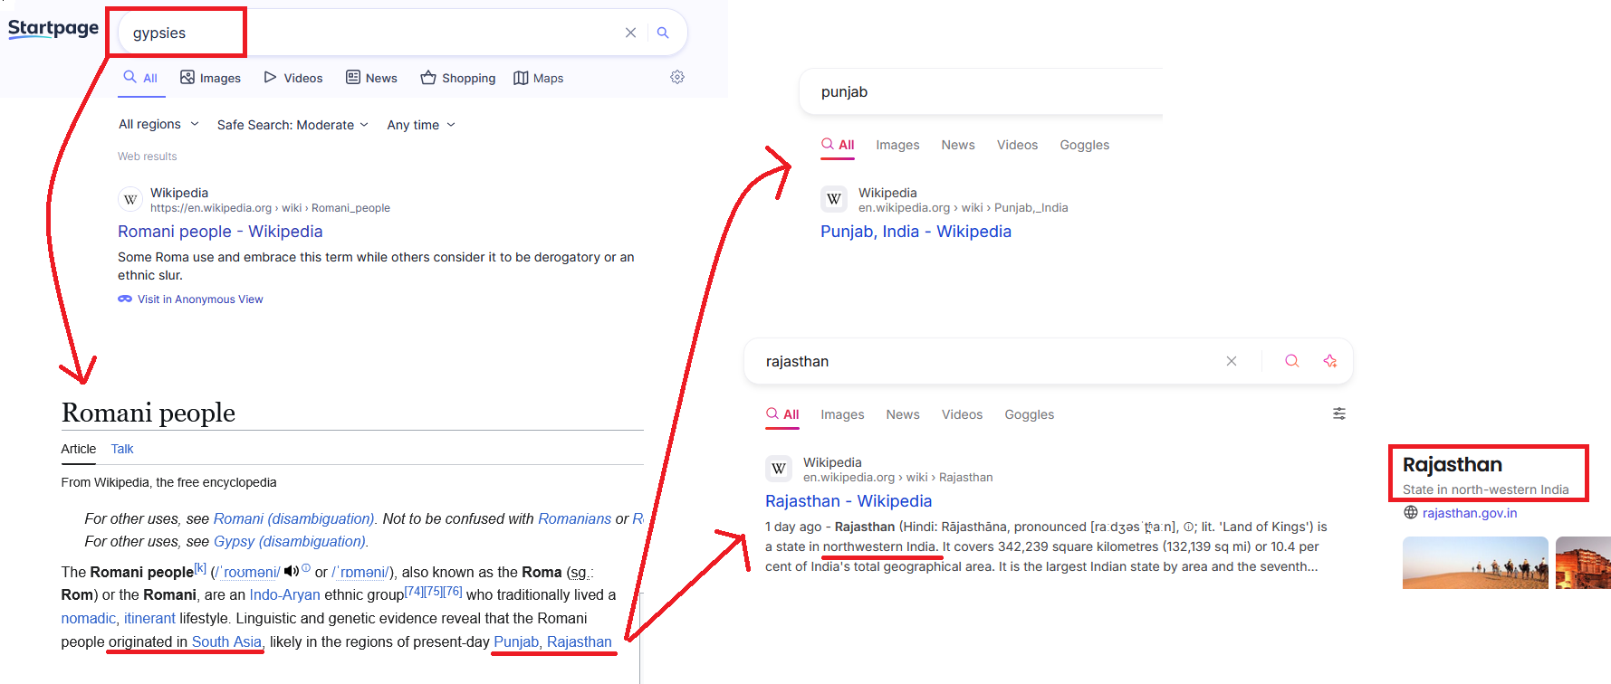Viewport: 1611px width, 684px height.
Task: Click the AI sparkle icon in rajasthan search
Action: [x=1329, y=361]
